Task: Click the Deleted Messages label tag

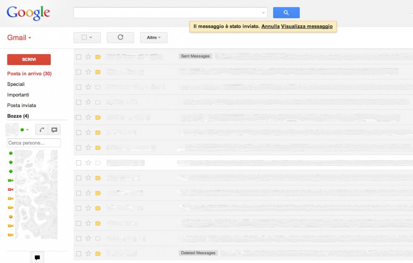Action: (x=198, y=253)
